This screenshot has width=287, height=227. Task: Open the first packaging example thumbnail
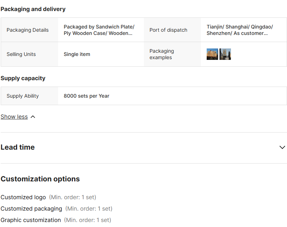pyautogui.click(x=212, y=54)
